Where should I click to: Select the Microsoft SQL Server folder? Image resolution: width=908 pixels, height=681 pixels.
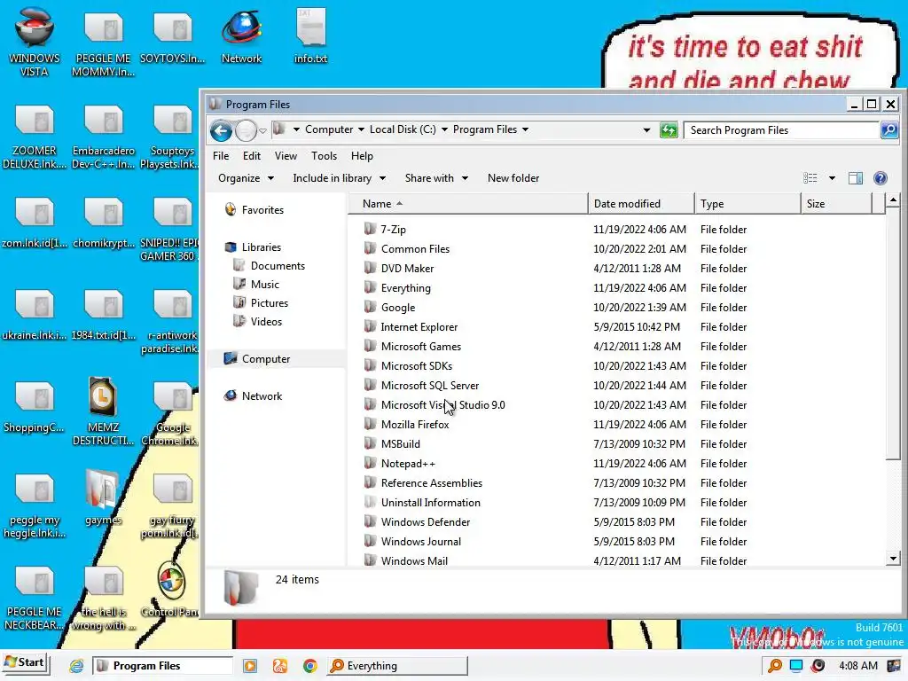(430, 386)
